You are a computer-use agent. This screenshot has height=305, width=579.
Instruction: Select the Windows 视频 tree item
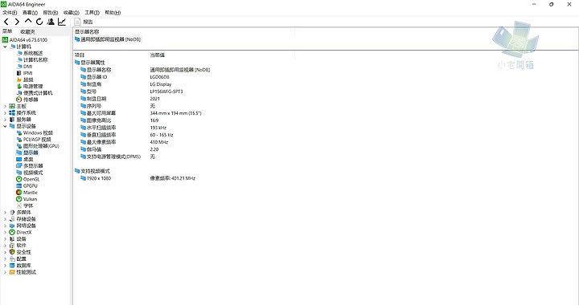coord(38,132)
